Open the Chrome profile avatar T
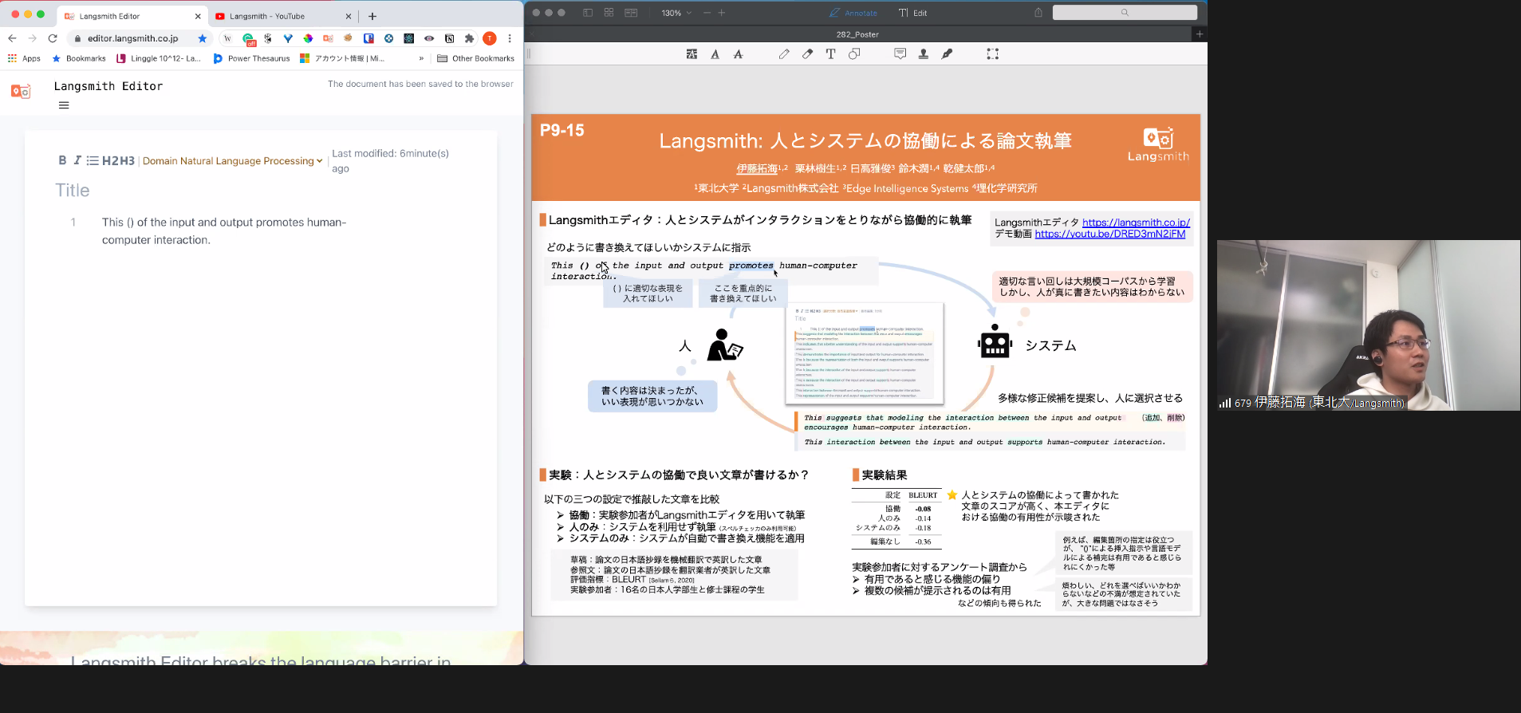This screenshot has height=713, width=1521. click(x=490, y=38)
